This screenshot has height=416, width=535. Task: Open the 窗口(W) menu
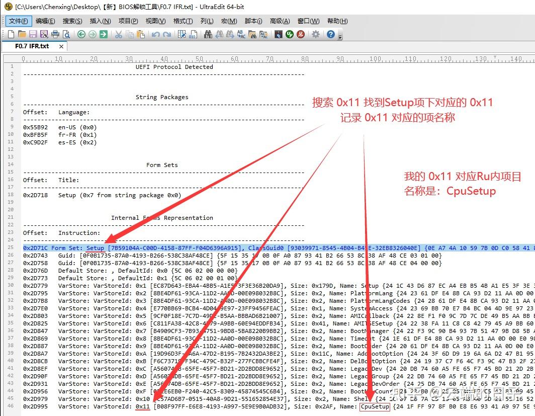tap(308, 21)
